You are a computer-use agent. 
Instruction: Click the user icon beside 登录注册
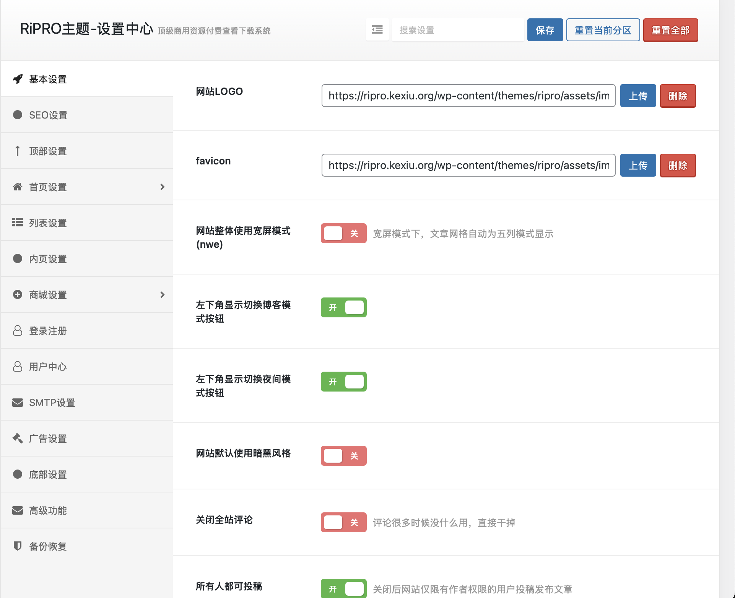click(x=18, y=331)
